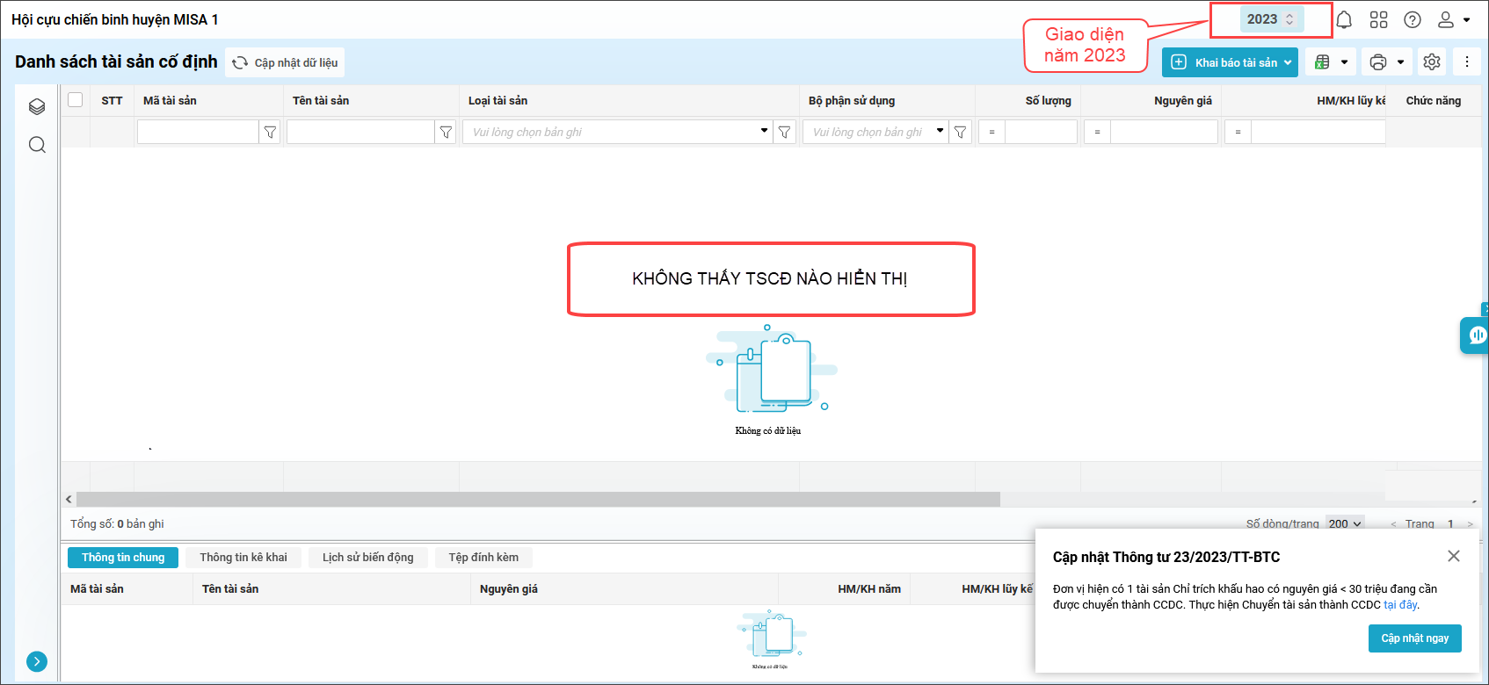
Task: Click the STT column header
Action: click(x=112, y=101)
